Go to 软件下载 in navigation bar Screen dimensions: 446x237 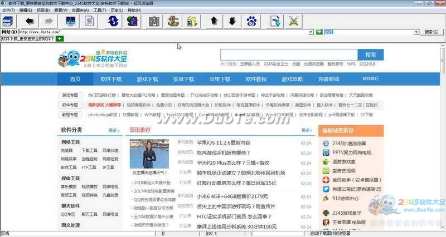point(111,79)
